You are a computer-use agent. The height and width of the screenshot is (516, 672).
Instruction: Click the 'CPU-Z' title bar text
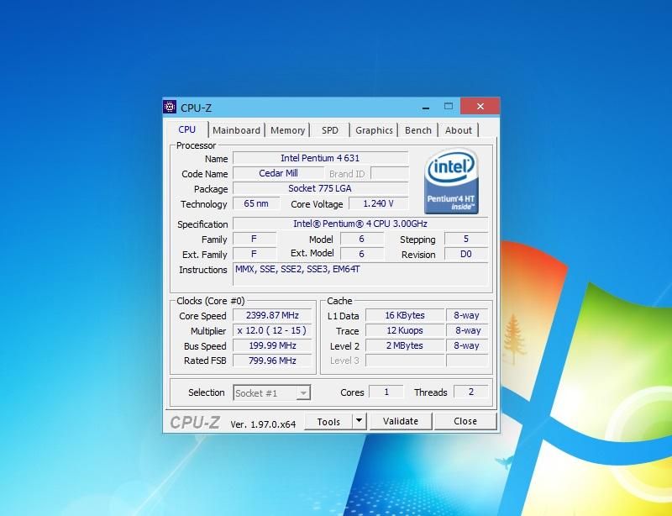196,108
